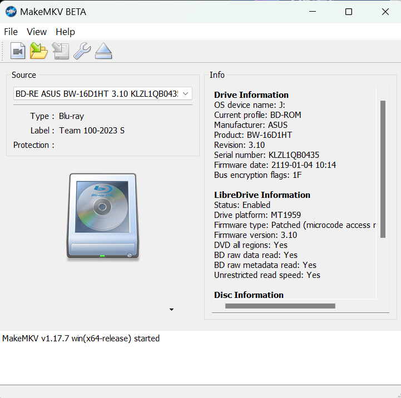The width and height of the screenshot is (401, 398).
Task: Click the 'Firmware date: 2119-01-04 10:14' line
Action: point(275,165)
